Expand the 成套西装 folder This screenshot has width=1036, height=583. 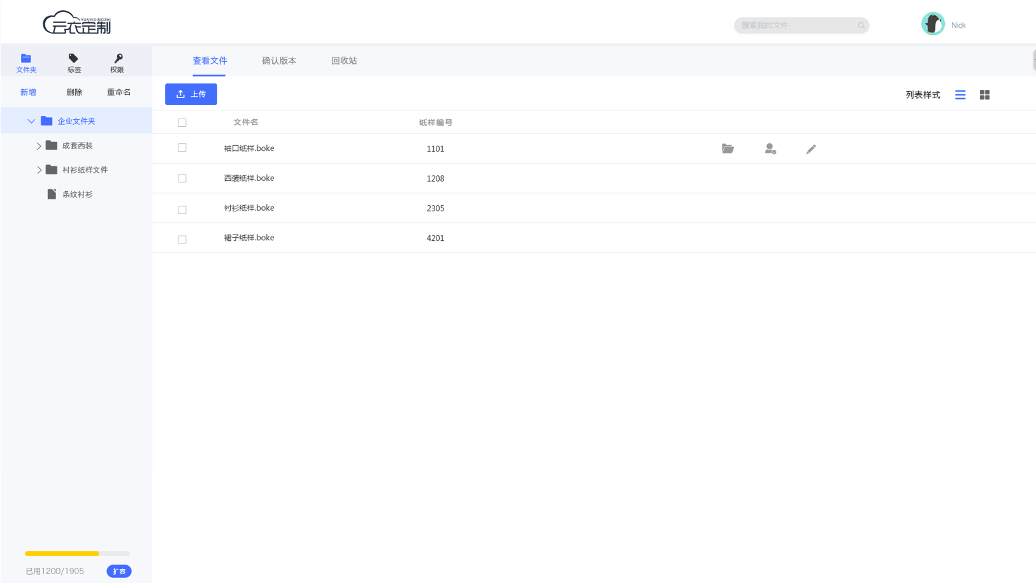pyautogui.click(x=39, y=146)
